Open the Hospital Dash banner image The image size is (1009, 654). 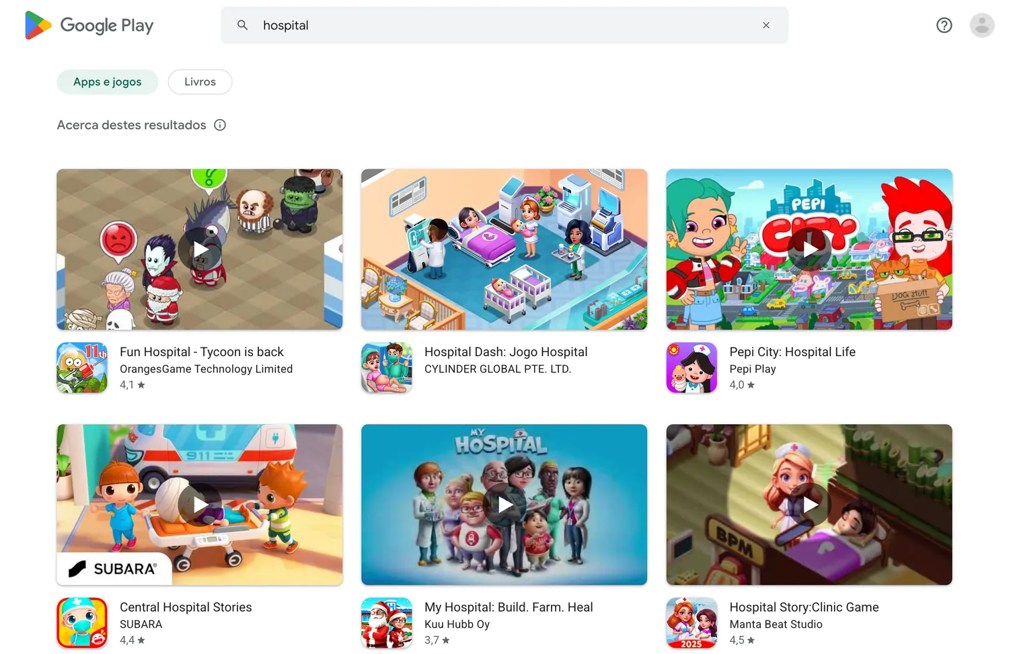(504, 249)
